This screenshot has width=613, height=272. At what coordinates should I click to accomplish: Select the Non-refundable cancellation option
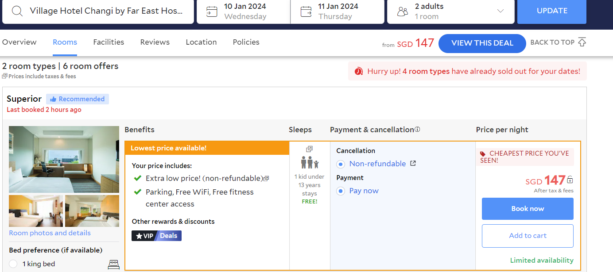(341, 164)
